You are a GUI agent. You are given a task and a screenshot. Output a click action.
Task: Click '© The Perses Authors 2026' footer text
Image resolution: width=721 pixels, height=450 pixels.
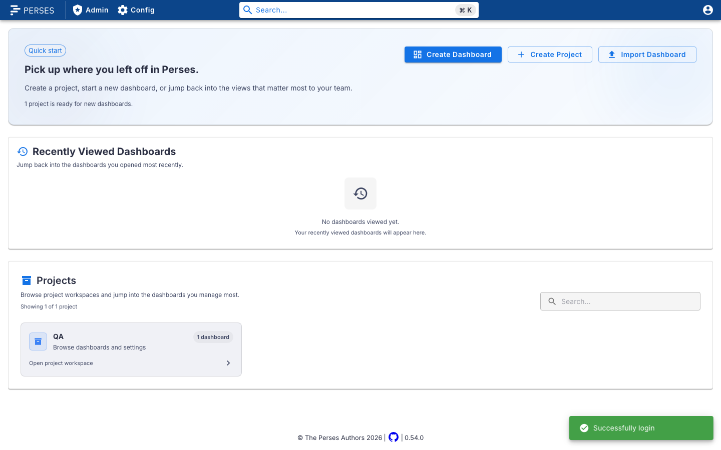point(340,437)
